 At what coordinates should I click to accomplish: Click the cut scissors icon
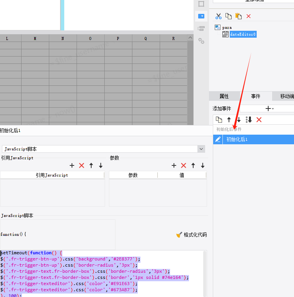click(x=219, y=16)
